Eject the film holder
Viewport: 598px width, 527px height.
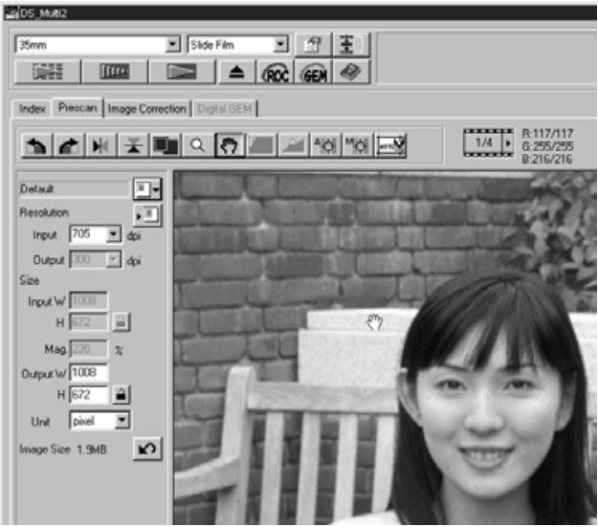click(x=236, y=72)
